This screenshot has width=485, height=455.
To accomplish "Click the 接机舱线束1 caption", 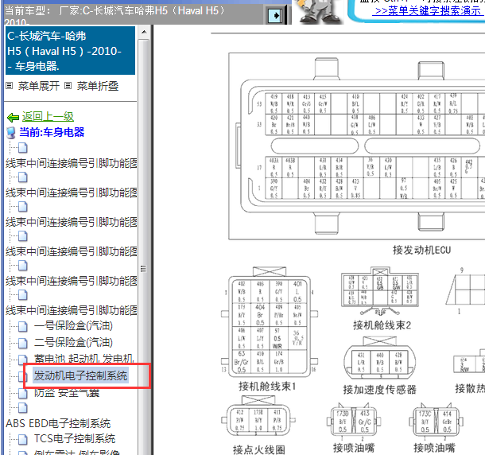I will (268, 387).
